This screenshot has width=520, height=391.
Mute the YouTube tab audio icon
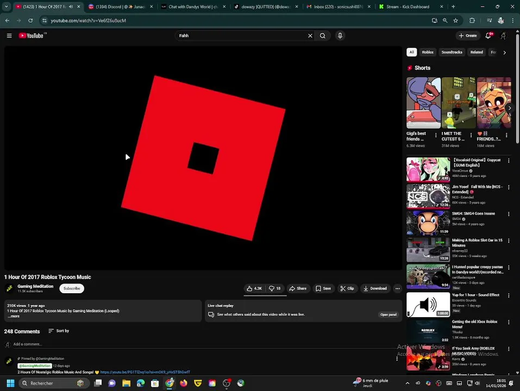pyautogui.click(x=71, y=7)
